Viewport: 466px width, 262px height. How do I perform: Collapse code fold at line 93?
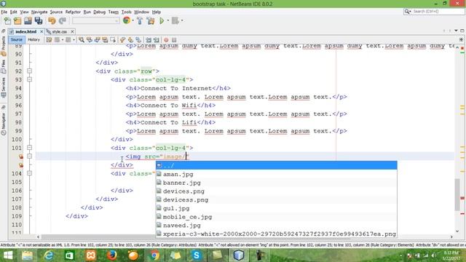(29, 79)
